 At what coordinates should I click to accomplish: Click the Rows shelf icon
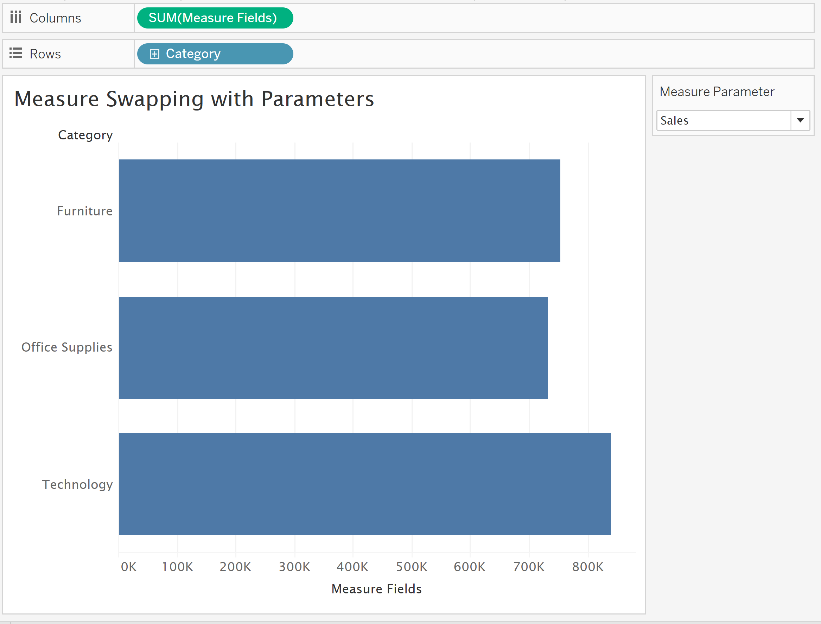coord(15,53)
